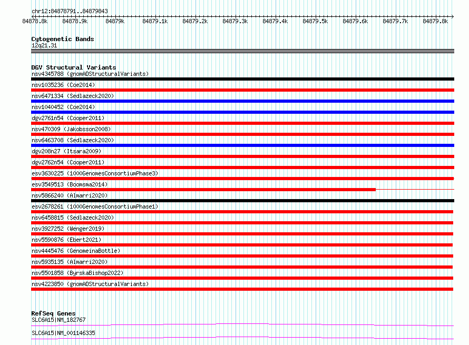The height and width of the screenshot is (345, 469).
Task: Click the gray 12q21.31 cytogenetic band bar
Action: [x=242, y=51]
